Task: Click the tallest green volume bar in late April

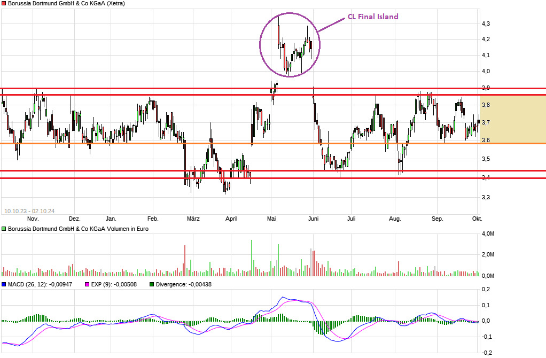Action: point(252,258)
